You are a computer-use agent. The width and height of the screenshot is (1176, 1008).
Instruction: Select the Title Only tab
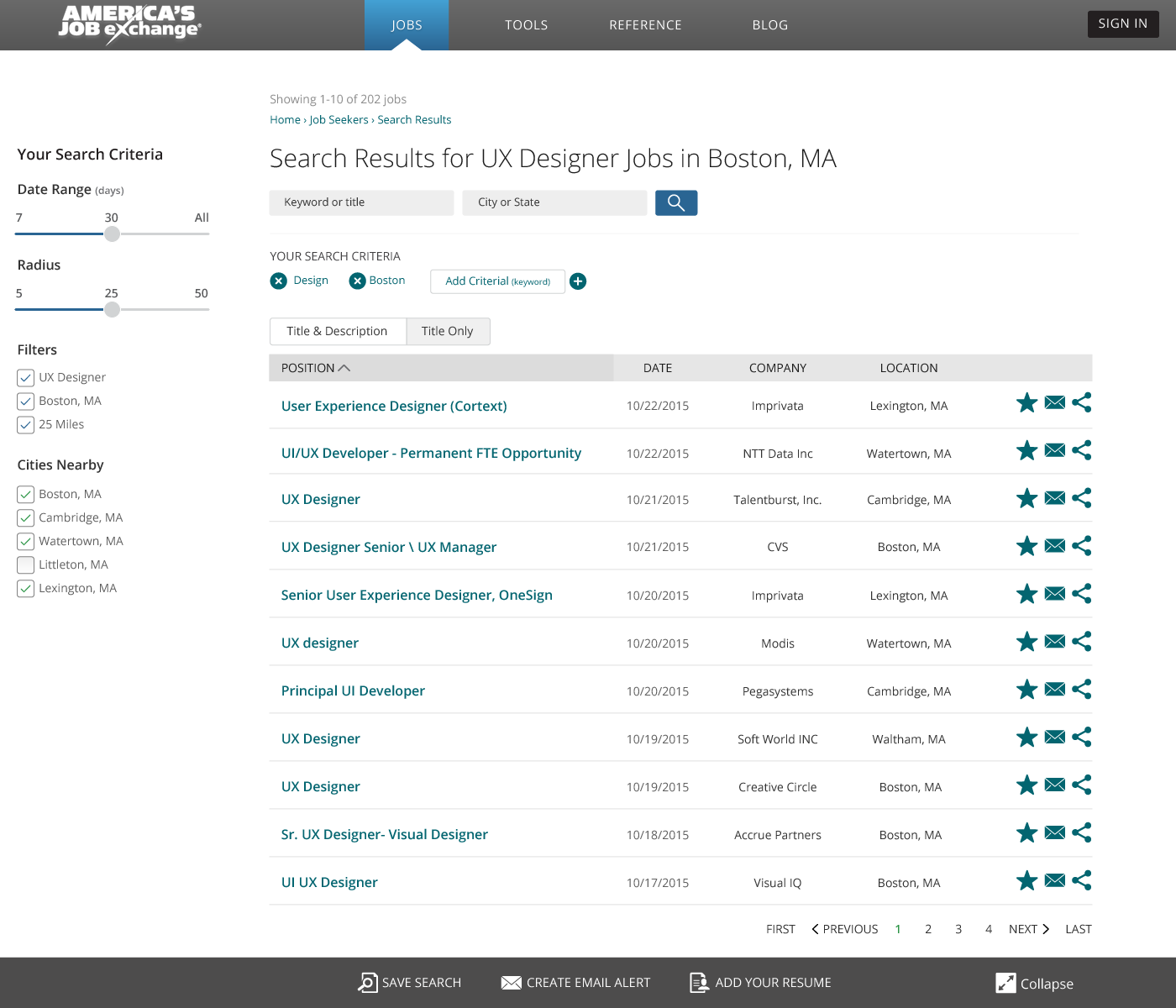(x=448, y=331)
